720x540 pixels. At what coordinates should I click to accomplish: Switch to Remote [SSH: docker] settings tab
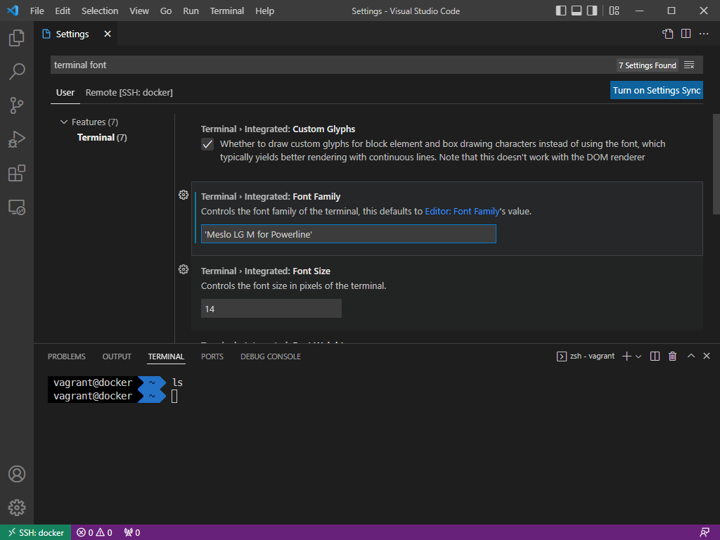[x=129, y=93]
